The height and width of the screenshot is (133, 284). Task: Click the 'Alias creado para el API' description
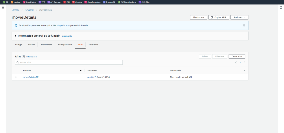coord(181,77)
